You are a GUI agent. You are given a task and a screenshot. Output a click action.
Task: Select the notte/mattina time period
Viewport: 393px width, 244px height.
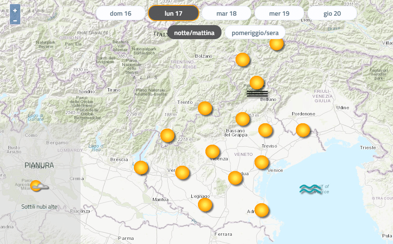pos(194,33)
